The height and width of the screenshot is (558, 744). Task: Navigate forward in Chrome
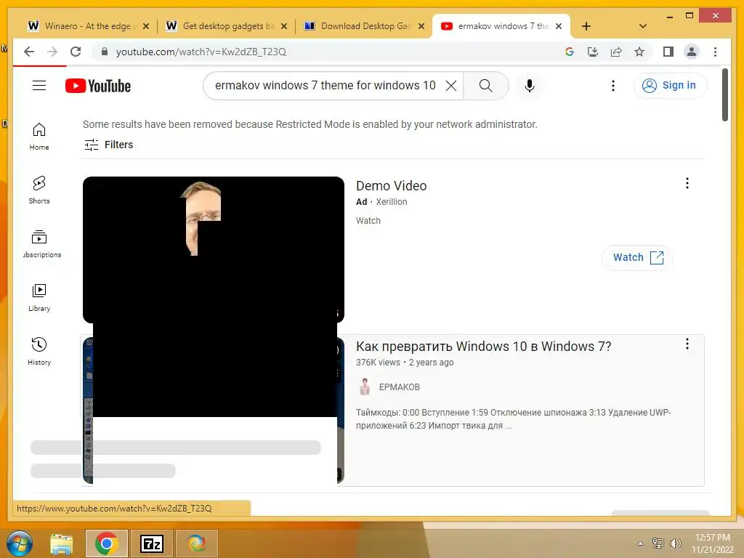coord(52,52)
